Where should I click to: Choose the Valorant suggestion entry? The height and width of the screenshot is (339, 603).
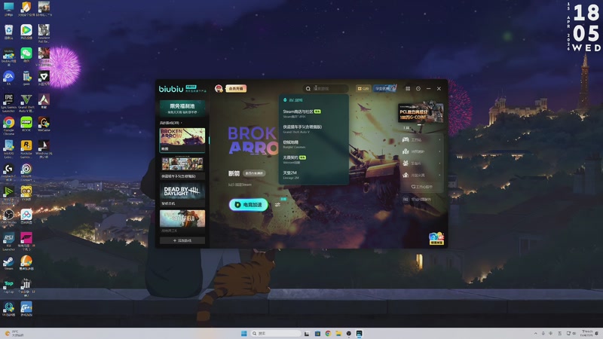click(314, 160)
